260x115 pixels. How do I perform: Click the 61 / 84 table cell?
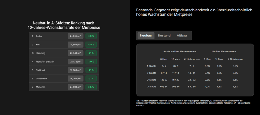coord(164,87)
